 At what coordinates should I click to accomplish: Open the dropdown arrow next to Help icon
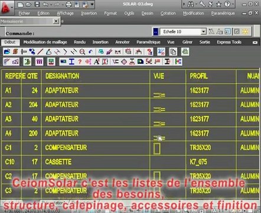[233, 4]
